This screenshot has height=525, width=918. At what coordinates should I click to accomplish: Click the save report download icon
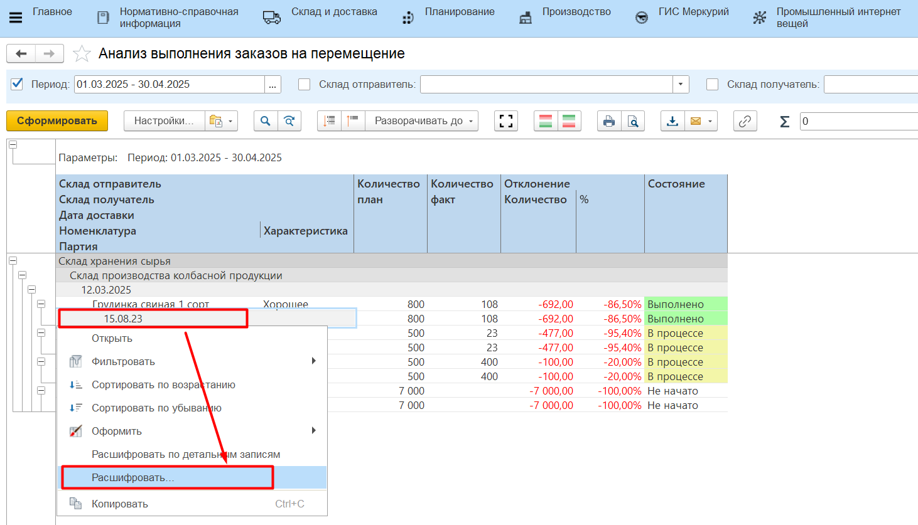(x=672, y=121)
